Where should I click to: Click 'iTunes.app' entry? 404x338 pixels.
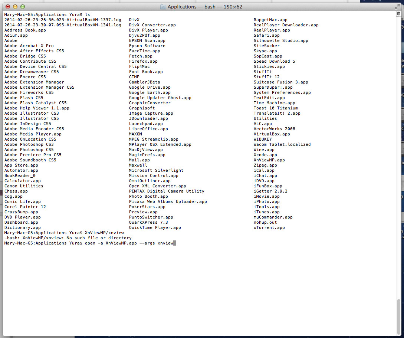coord(267,212)
